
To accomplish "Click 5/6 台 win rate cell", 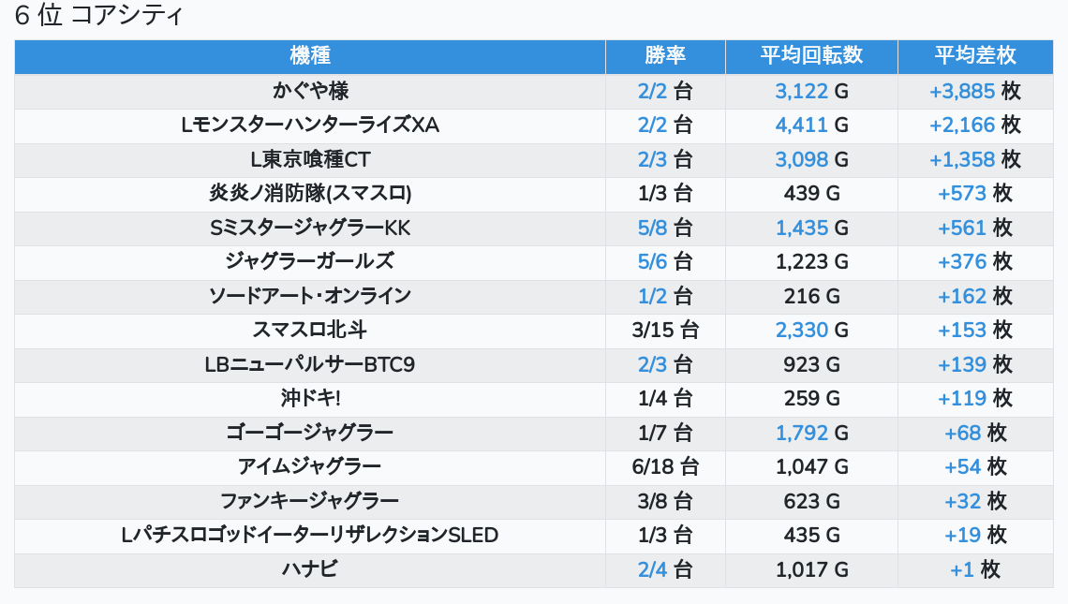I will point(665,261).
